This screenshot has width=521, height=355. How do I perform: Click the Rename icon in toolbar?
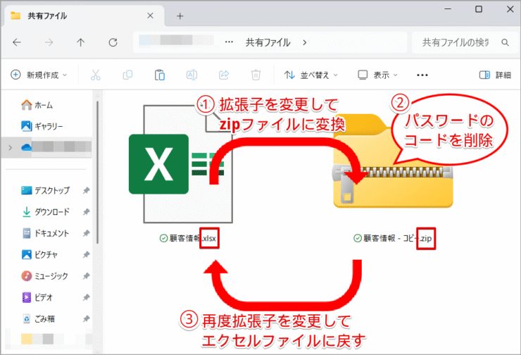click(192, 75)
